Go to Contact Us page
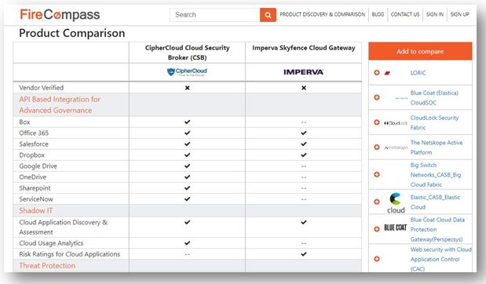 [405, 14]
